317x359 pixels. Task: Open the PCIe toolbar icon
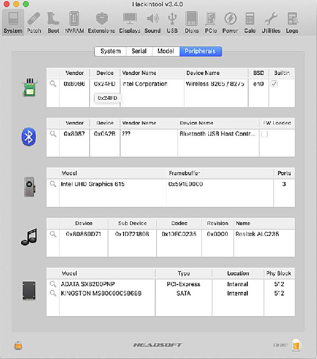211,22
